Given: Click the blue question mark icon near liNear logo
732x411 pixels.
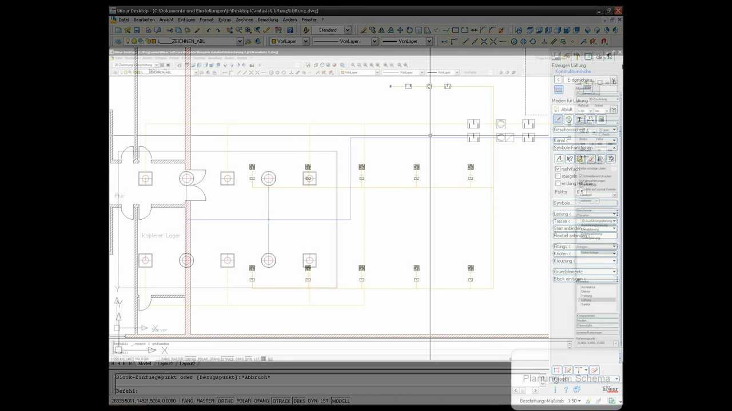Looking at the screenshot, I should [x=566, y=389].
